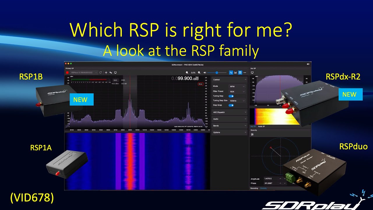
Task: Click the zoom out magnifier icon
Action: [187, 72]
